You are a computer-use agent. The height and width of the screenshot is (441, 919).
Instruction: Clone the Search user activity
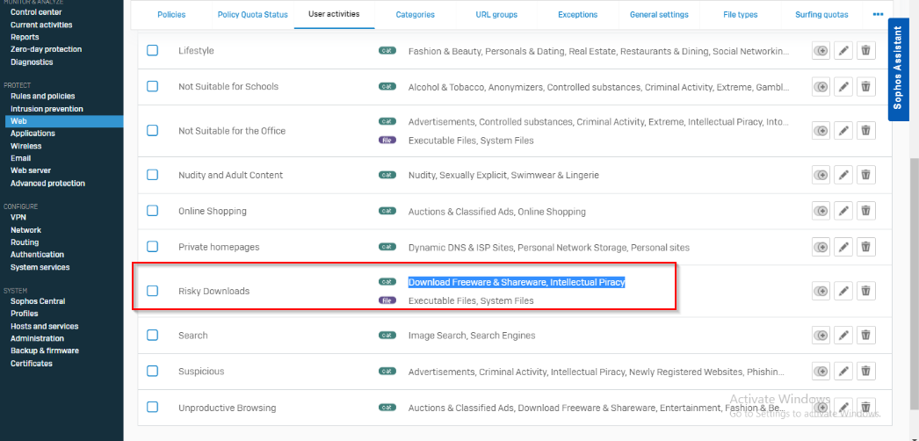pyautogui.click(x=821, y=335)
